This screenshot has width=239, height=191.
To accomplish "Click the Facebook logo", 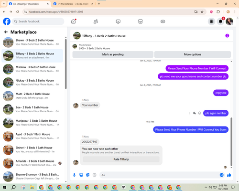I will [x=7, y=21].
